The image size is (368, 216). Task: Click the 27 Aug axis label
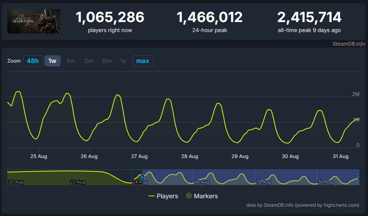(x=139, y=156)
